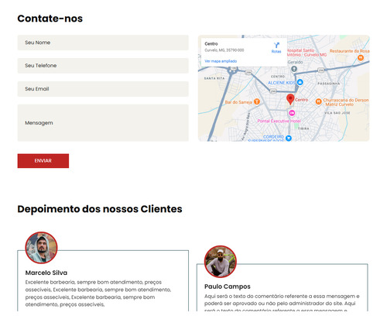Image resolution: width=387 pixels, height=326 pixels.
Task: Click Churrascaria do Derson restaurant marker
Action: [x=319, y=101]
